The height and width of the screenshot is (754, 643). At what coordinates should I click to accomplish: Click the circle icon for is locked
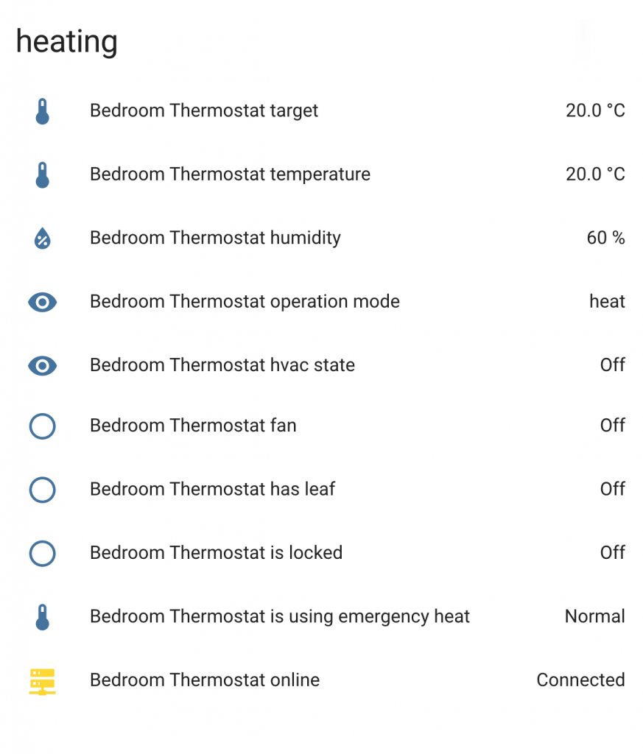(43, 553)
